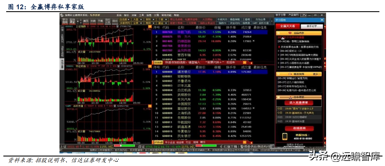385x166 pixels.
Task: Click the 多股同列 toolbar button
Action: 125,23
